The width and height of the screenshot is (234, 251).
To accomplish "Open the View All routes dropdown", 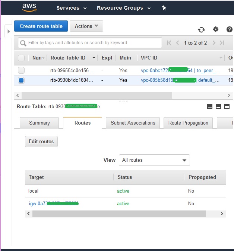I will (154, 160).
